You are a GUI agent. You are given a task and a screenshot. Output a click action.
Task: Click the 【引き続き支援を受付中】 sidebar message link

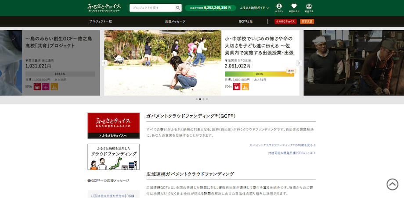click(x=114, y=196)
